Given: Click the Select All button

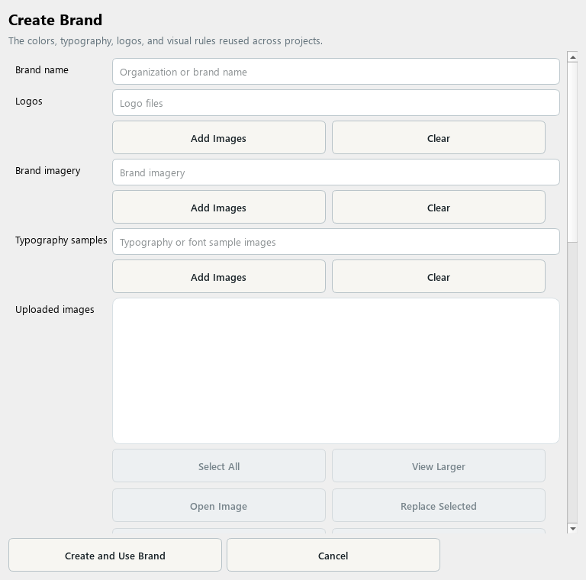Looking at the screenshot, I should tap(219, 466).
